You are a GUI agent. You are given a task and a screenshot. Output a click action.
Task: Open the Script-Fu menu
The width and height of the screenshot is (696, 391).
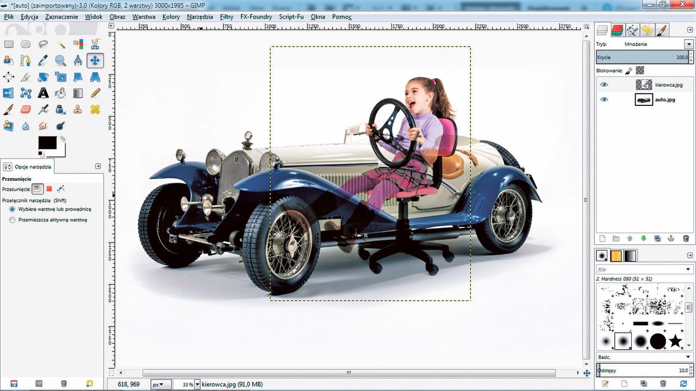291,17
